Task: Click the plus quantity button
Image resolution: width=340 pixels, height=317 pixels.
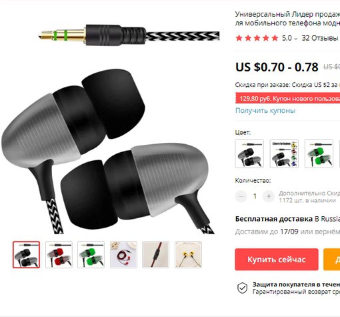Action: coord(269,196)
